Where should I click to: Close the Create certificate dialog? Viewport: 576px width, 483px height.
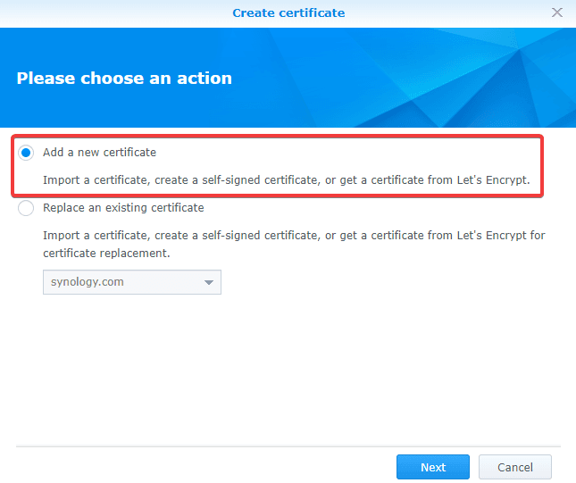pyautogui.click(x=557, y=12)
